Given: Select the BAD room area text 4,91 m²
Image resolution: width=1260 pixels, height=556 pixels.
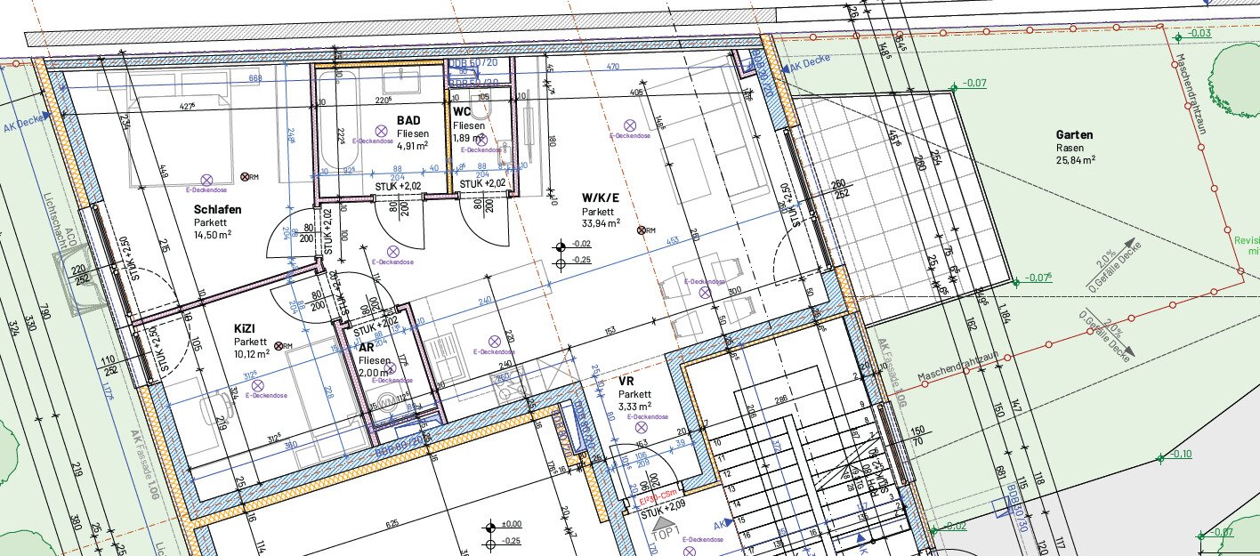Looking at the screenshot, I should [413, 146].
